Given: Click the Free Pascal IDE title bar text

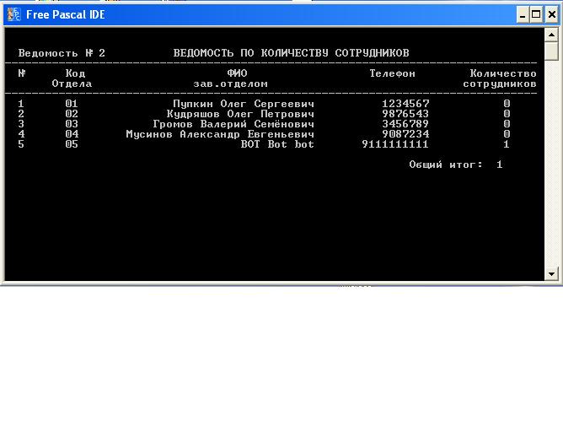Looking at the screenshot, I should pyautogui.click(x=66, y=14).
